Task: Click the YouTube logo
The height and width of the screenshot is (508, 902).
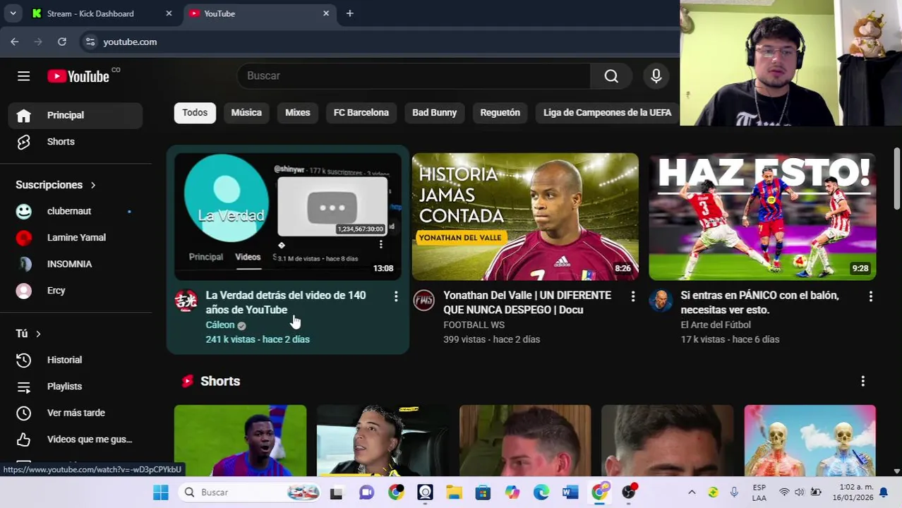Action: 78,76
